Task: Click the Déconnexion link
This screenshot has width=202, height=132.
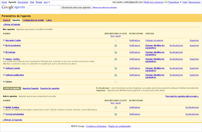Action: point(195,2)
